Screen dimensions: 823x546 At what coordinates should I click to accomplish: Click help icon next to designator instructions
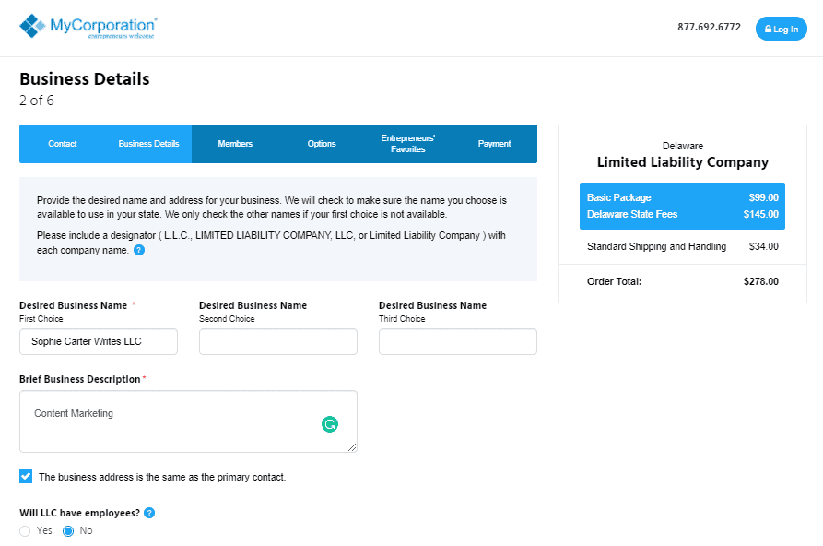point(139,250)
